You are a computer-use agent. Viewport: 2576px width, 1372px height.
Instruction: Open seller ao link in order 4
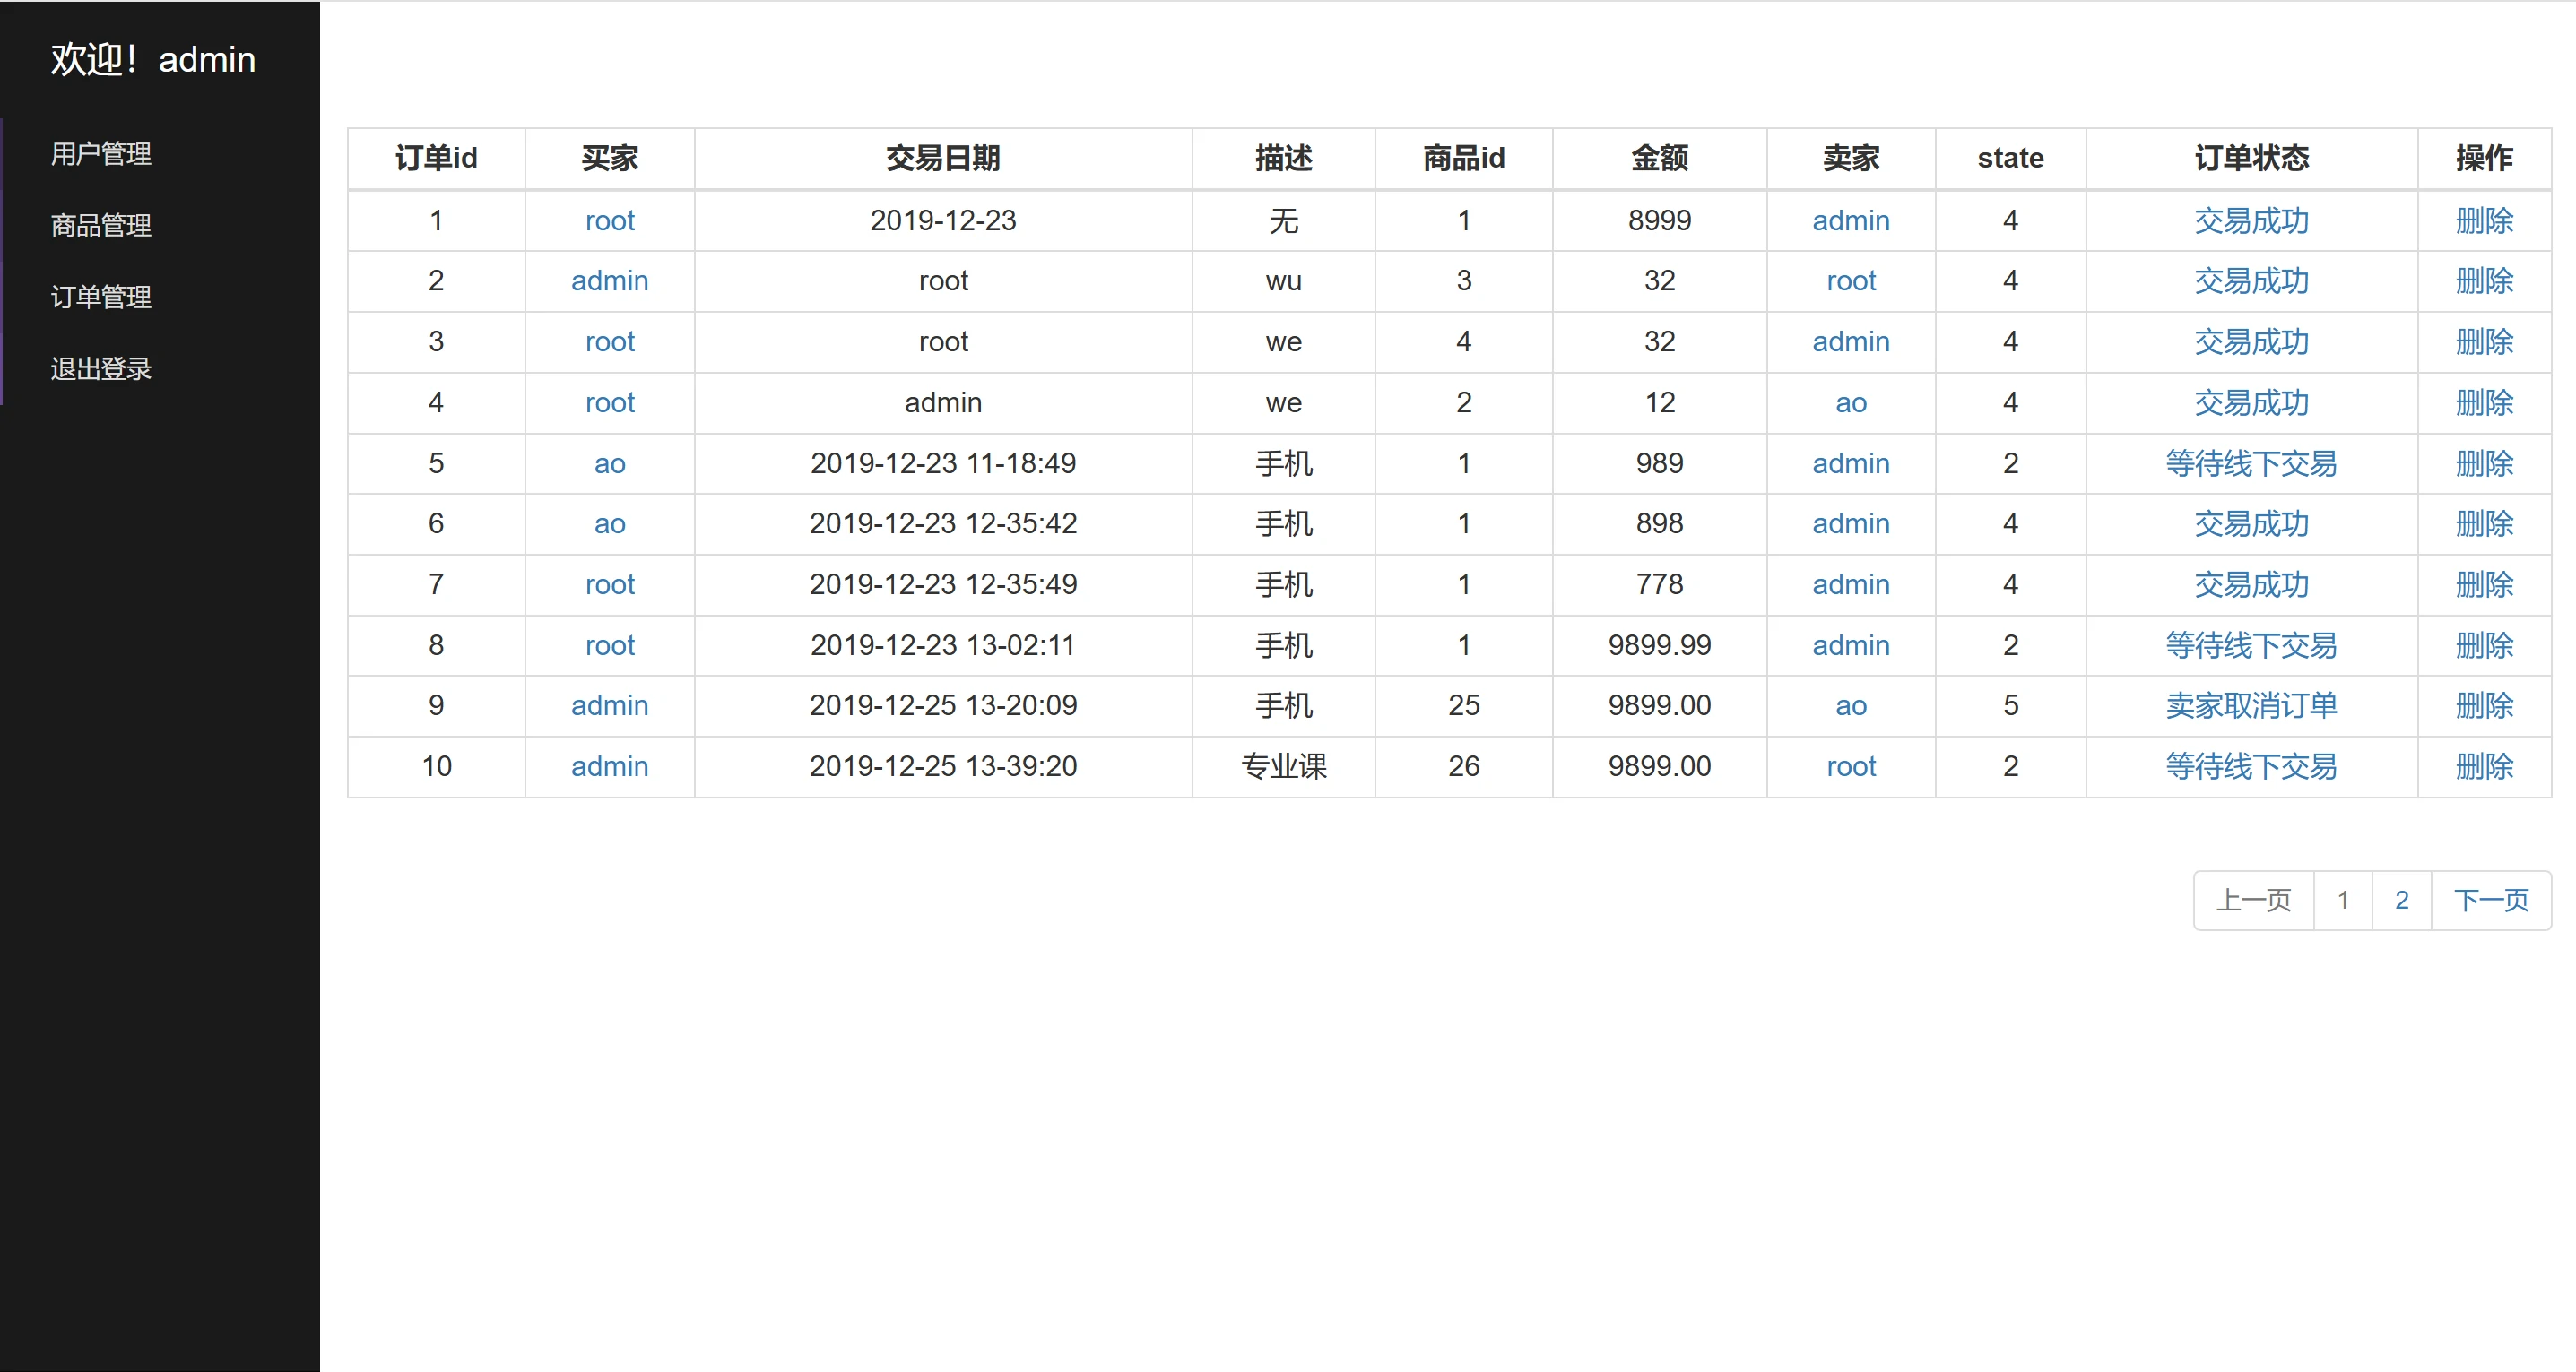(1850, 402)
